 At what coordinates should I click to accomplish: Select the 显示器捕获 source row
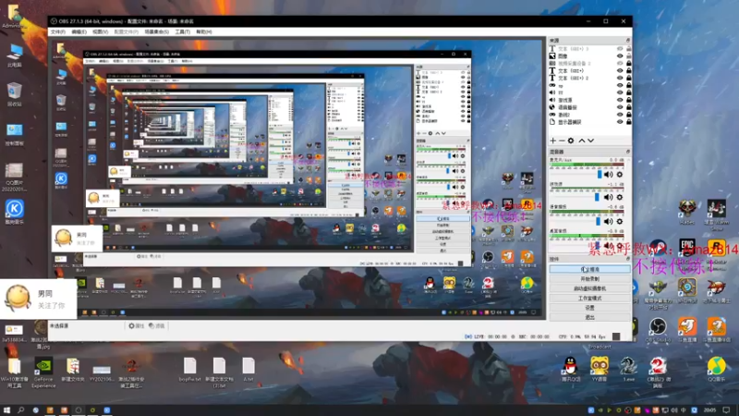[589, 122]
